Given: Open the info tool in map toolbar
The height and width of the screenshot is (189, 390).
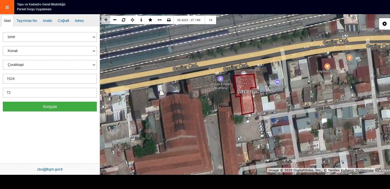Looking at the screenshot, I should click(x=141, y=20).
